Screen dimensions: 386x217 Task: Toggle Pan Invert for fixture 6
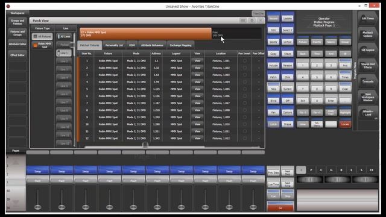[x=244, y=96]
